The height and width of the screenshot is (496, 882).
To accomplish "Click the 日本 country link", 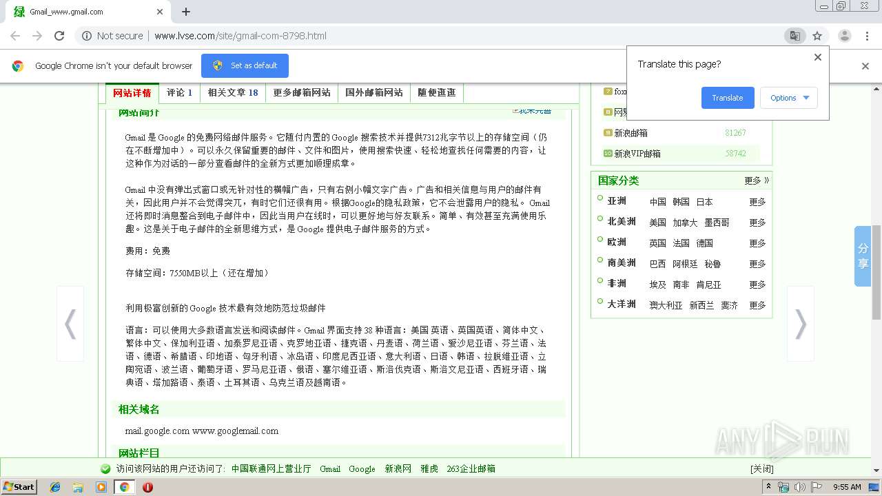I will [x=704, y=202].
